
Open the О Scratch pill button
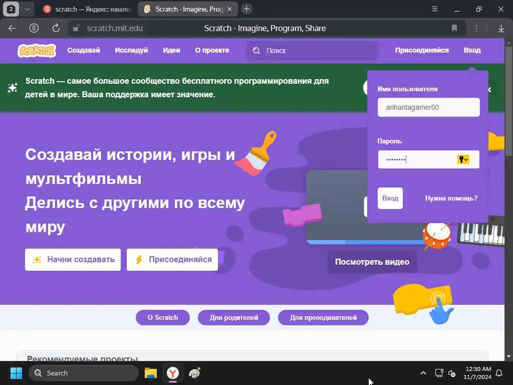tap(163, 317)
